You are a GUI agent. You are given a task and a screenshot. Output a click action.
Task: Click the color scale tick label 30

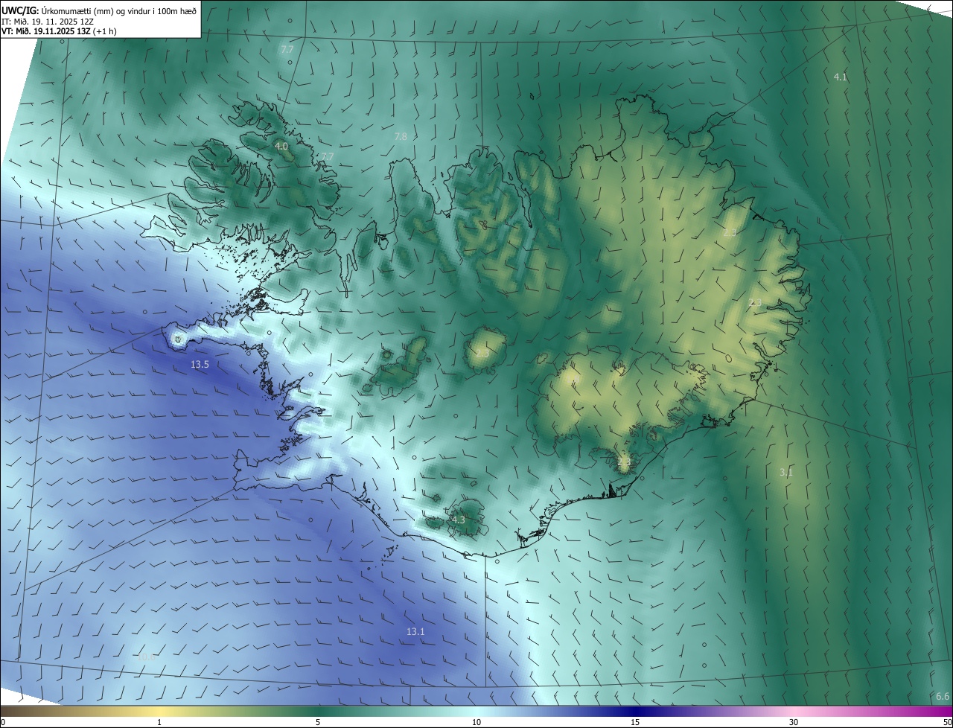[794, 723]
